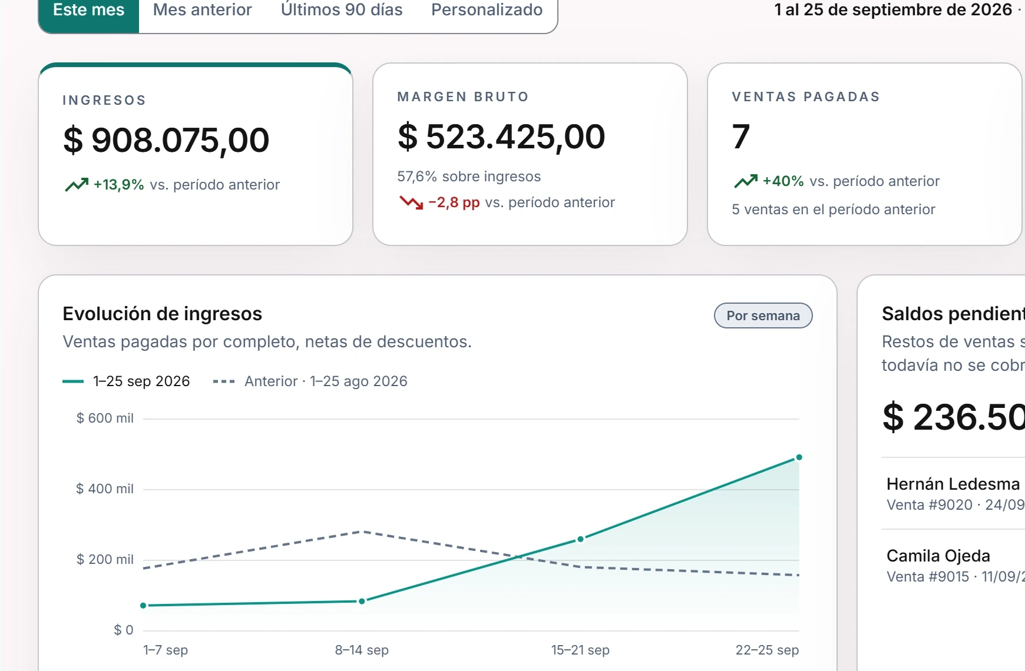Image resolution: width=1025 pixels, height=671 pixels.
Task: Click the "Venta #9020" sale reference
Action: (930, 505)
